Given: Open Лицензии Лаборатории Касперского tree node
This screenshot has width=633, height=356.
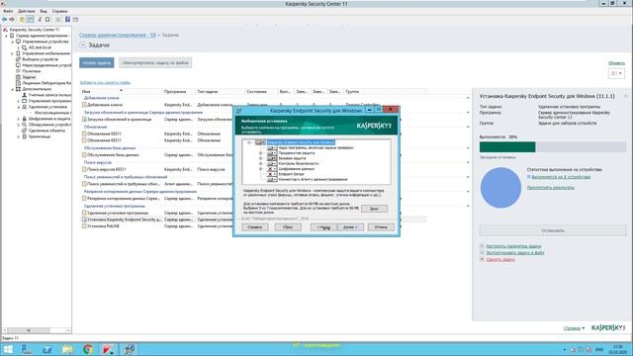Looking at the screenshot, I should coord(46,83).
